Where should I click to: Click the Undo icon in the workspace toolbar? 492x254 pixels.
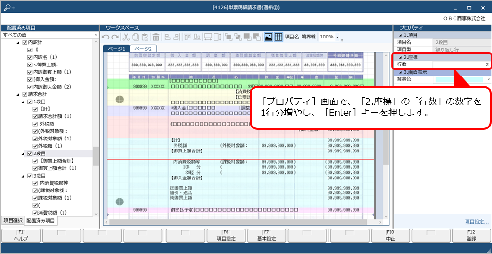tap(106, 37)
